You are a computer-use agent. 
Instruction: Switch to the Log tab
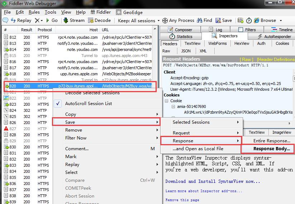[x=216, y=30]
